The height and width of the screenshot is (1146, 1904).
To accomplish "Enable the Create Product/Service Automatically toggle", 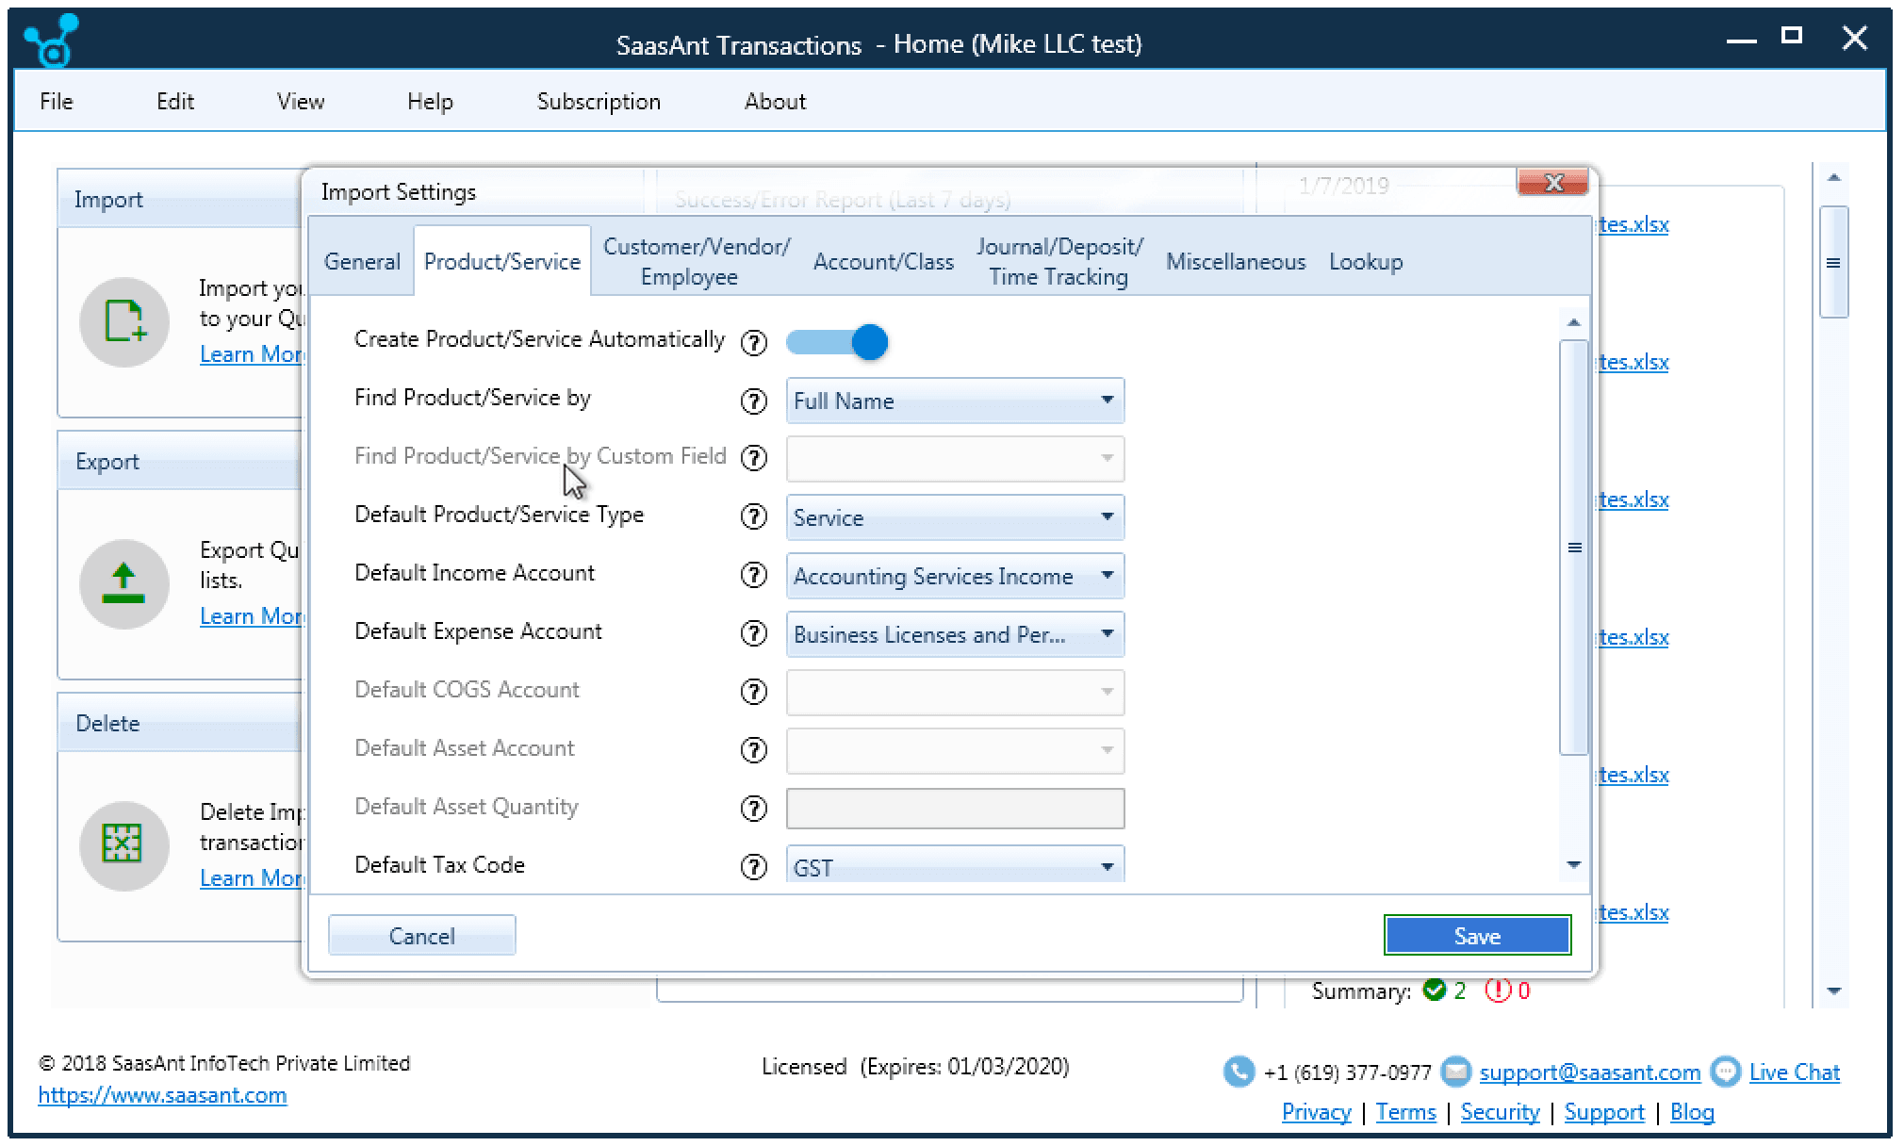I will click(x=833, y=341).
